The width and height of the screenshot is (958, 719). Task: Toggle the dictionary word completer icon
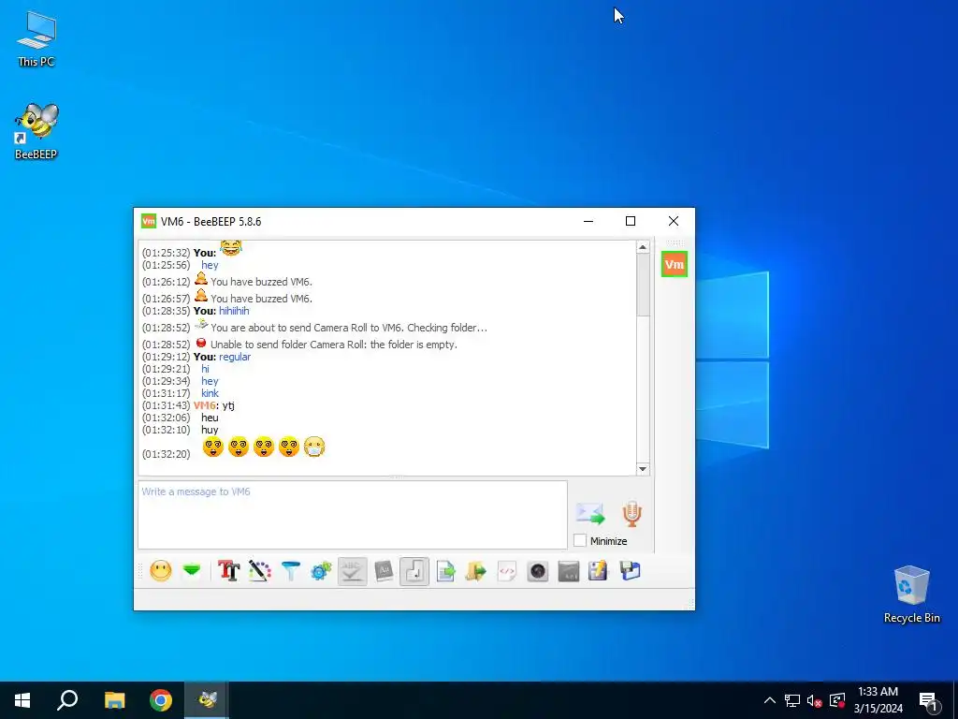(x=384, y=571)
